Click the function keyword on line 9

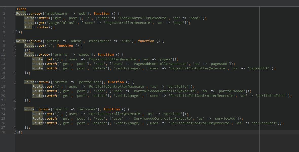(65, 46)
